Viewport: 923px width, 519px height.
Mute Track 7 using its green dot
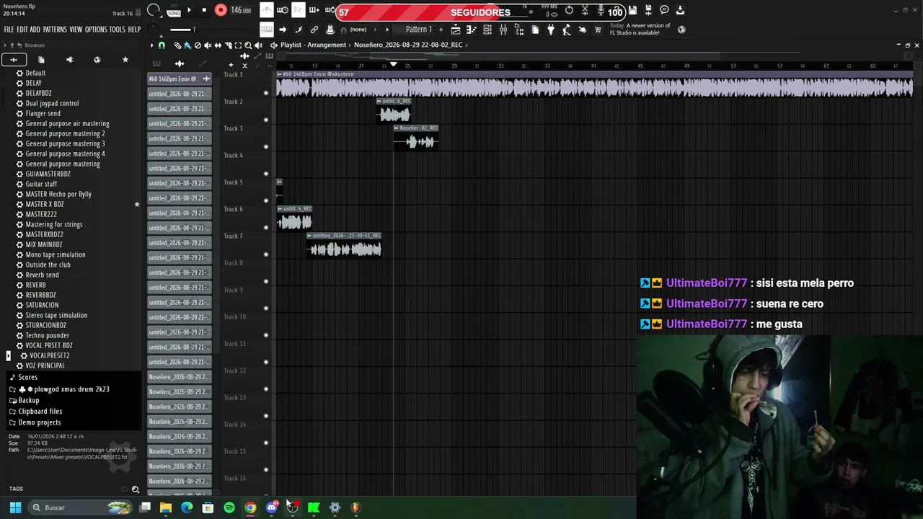[266, 254]
